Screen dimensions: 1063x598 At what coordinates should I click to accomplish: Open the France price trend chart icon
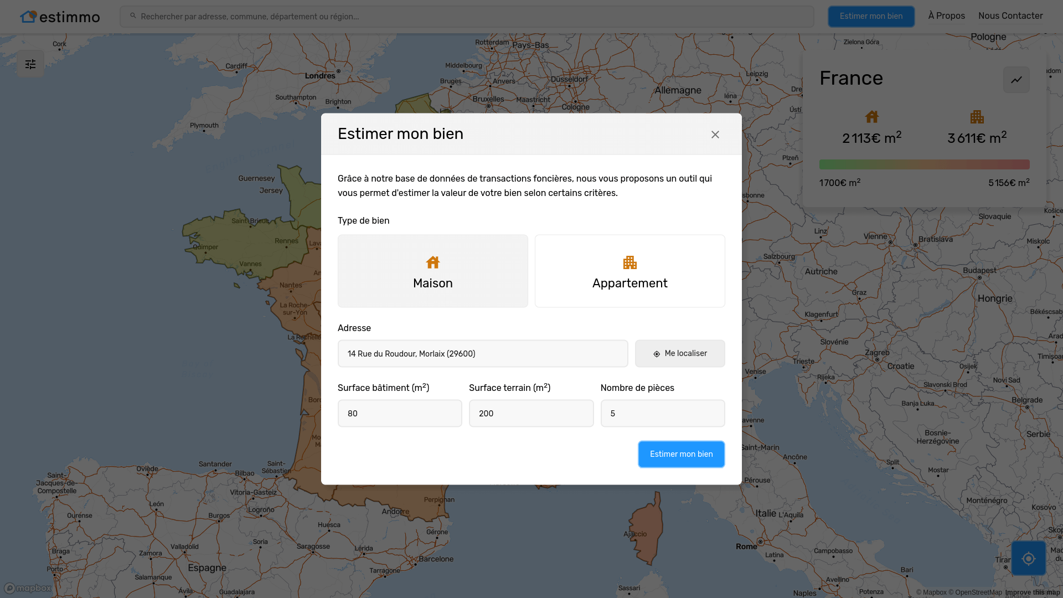[1016, 80]
